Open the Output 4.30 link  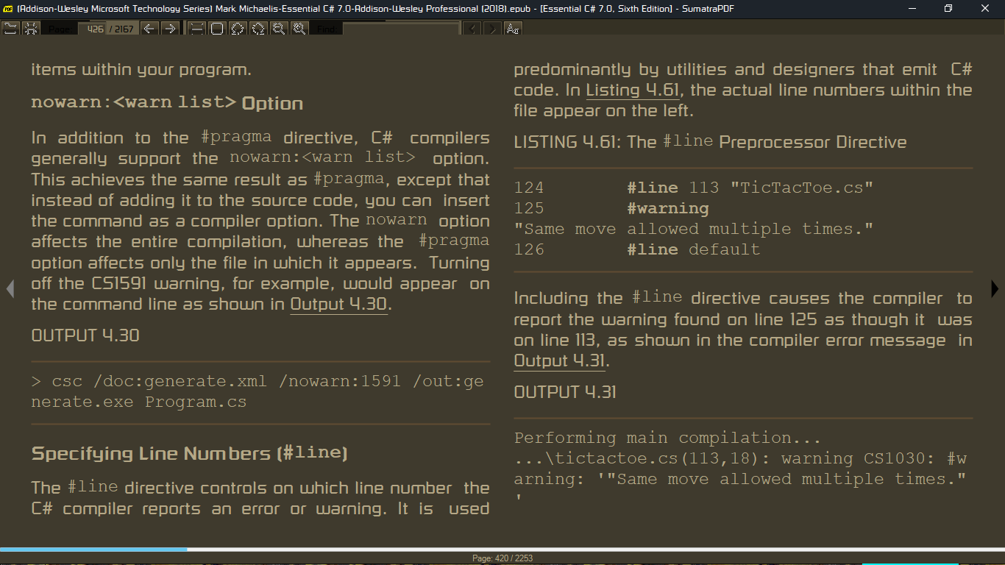338,304
